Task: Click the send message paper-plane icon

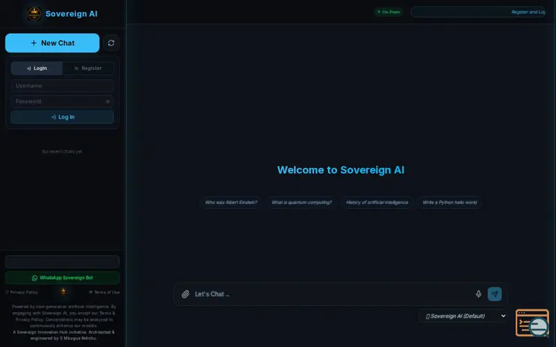Action: coord(495,294)
